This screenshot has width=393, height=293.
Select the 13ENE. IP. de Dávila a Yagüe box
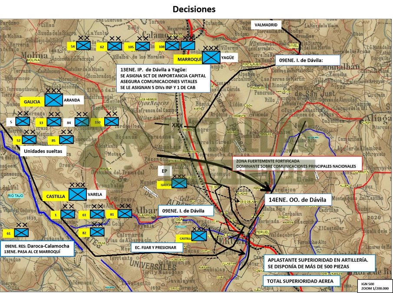[x=163, y=79]
